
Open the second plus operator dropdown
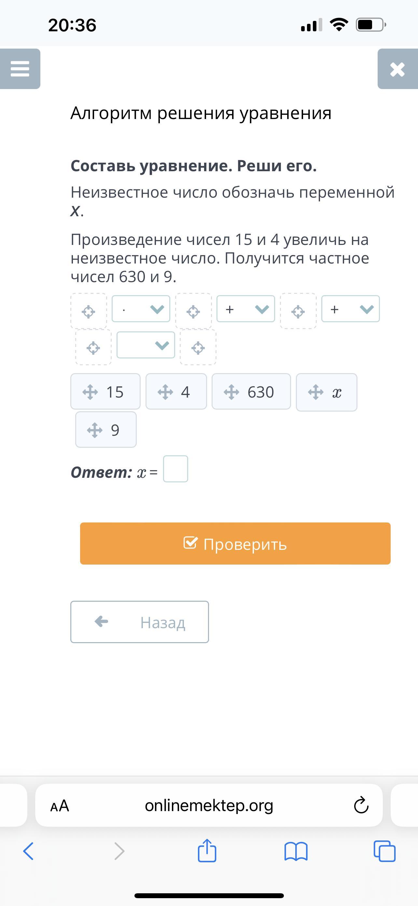[x=351, y=309]
